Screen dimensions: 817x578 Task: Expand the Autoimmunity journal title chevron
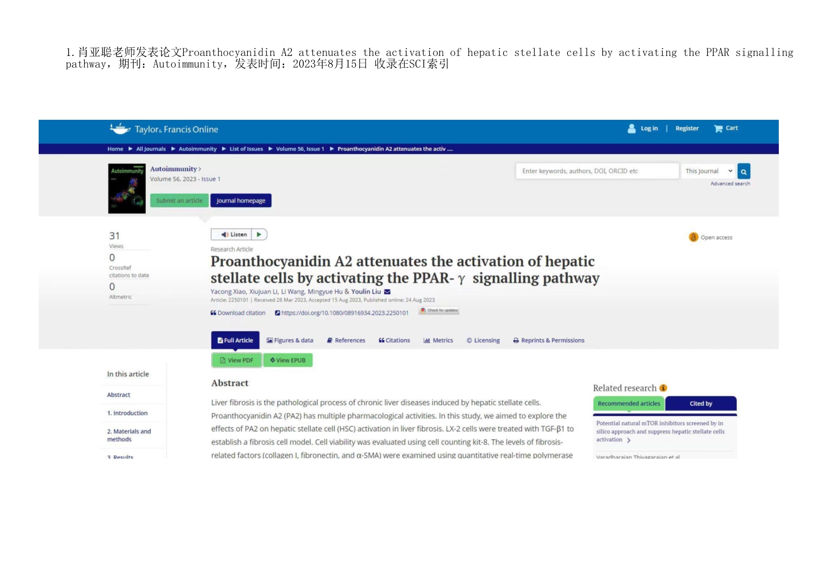click(200, 169)
